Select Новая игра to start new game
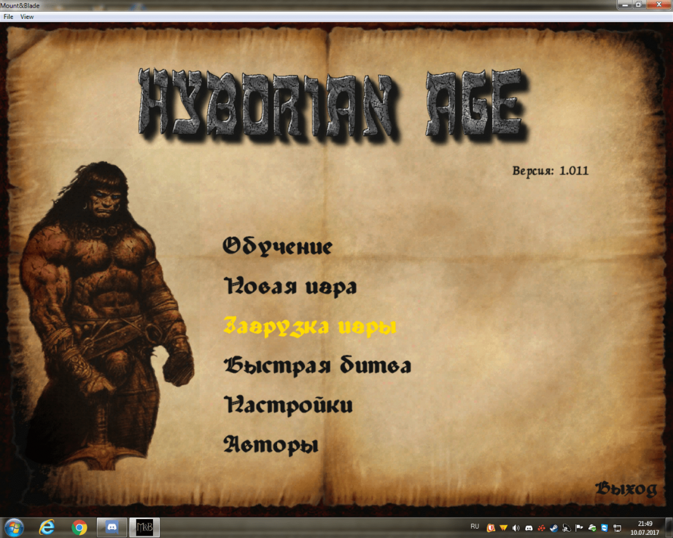This screenshot has height=538, width=673. pyautogui.click(x=290, y=286)
